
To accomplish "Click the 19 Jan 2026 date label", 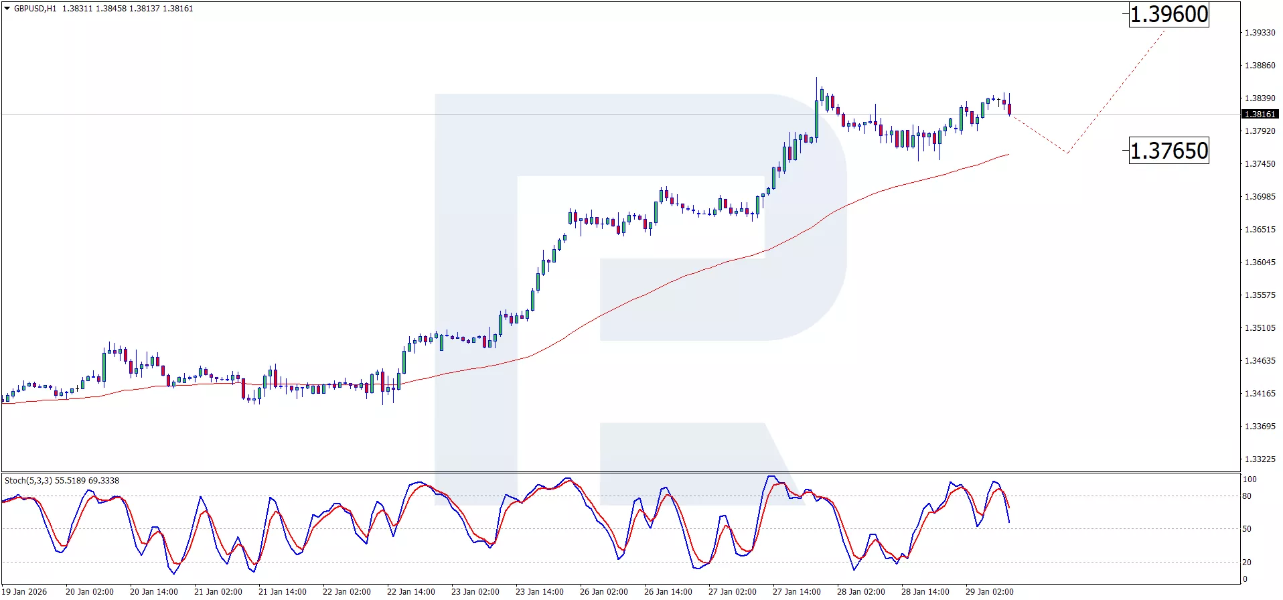I will click(25, 592).
